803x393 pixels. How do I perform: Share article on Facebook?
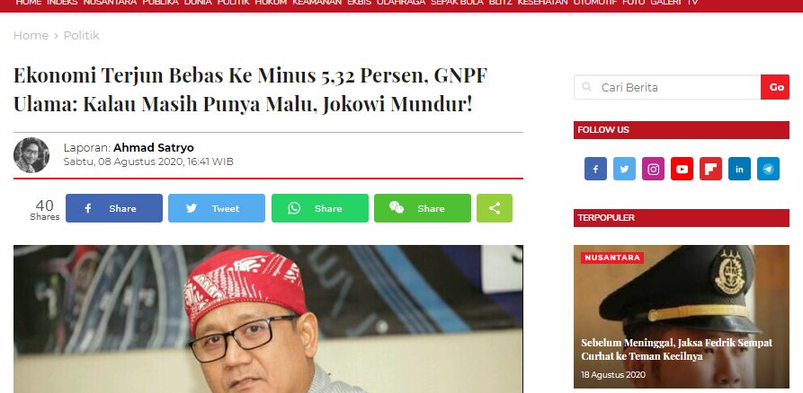click(x=113, y=208)
